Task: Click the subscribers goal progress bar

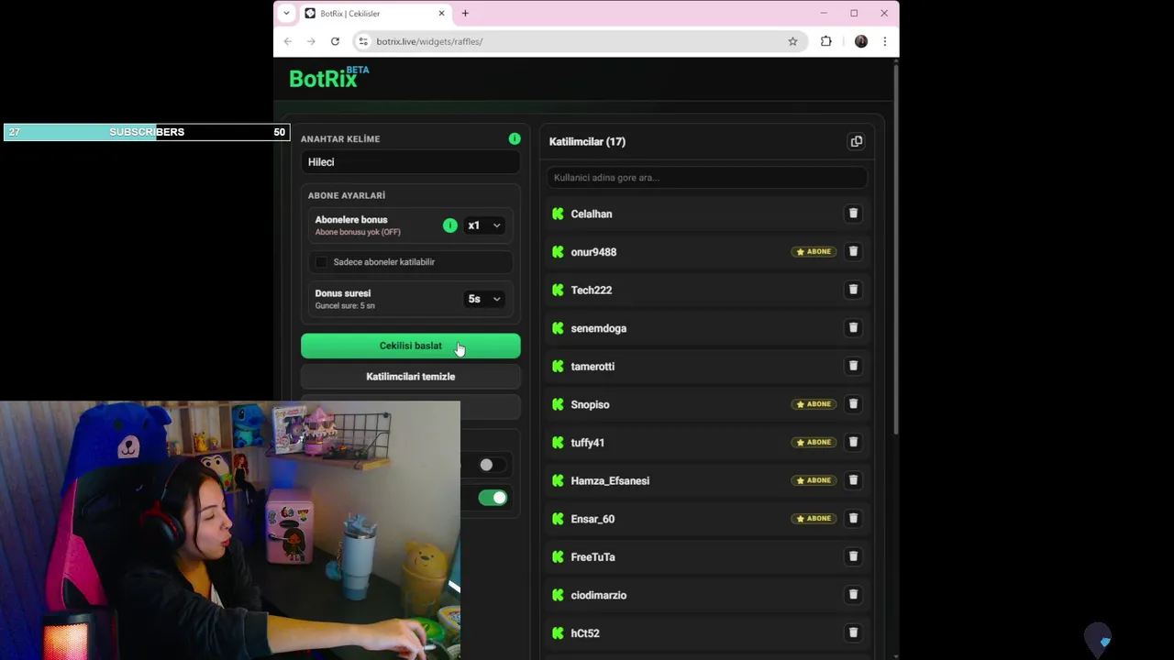Action: tap(147, 132)
